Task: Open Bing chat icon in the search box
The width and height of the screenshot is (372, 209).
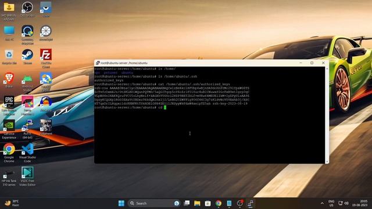Action: point(177,203)
